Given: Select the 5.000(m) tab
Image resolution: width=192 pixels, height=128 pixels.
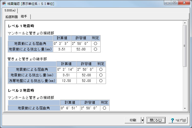Looking at the screenshot, I should click(x=10, y=10).
